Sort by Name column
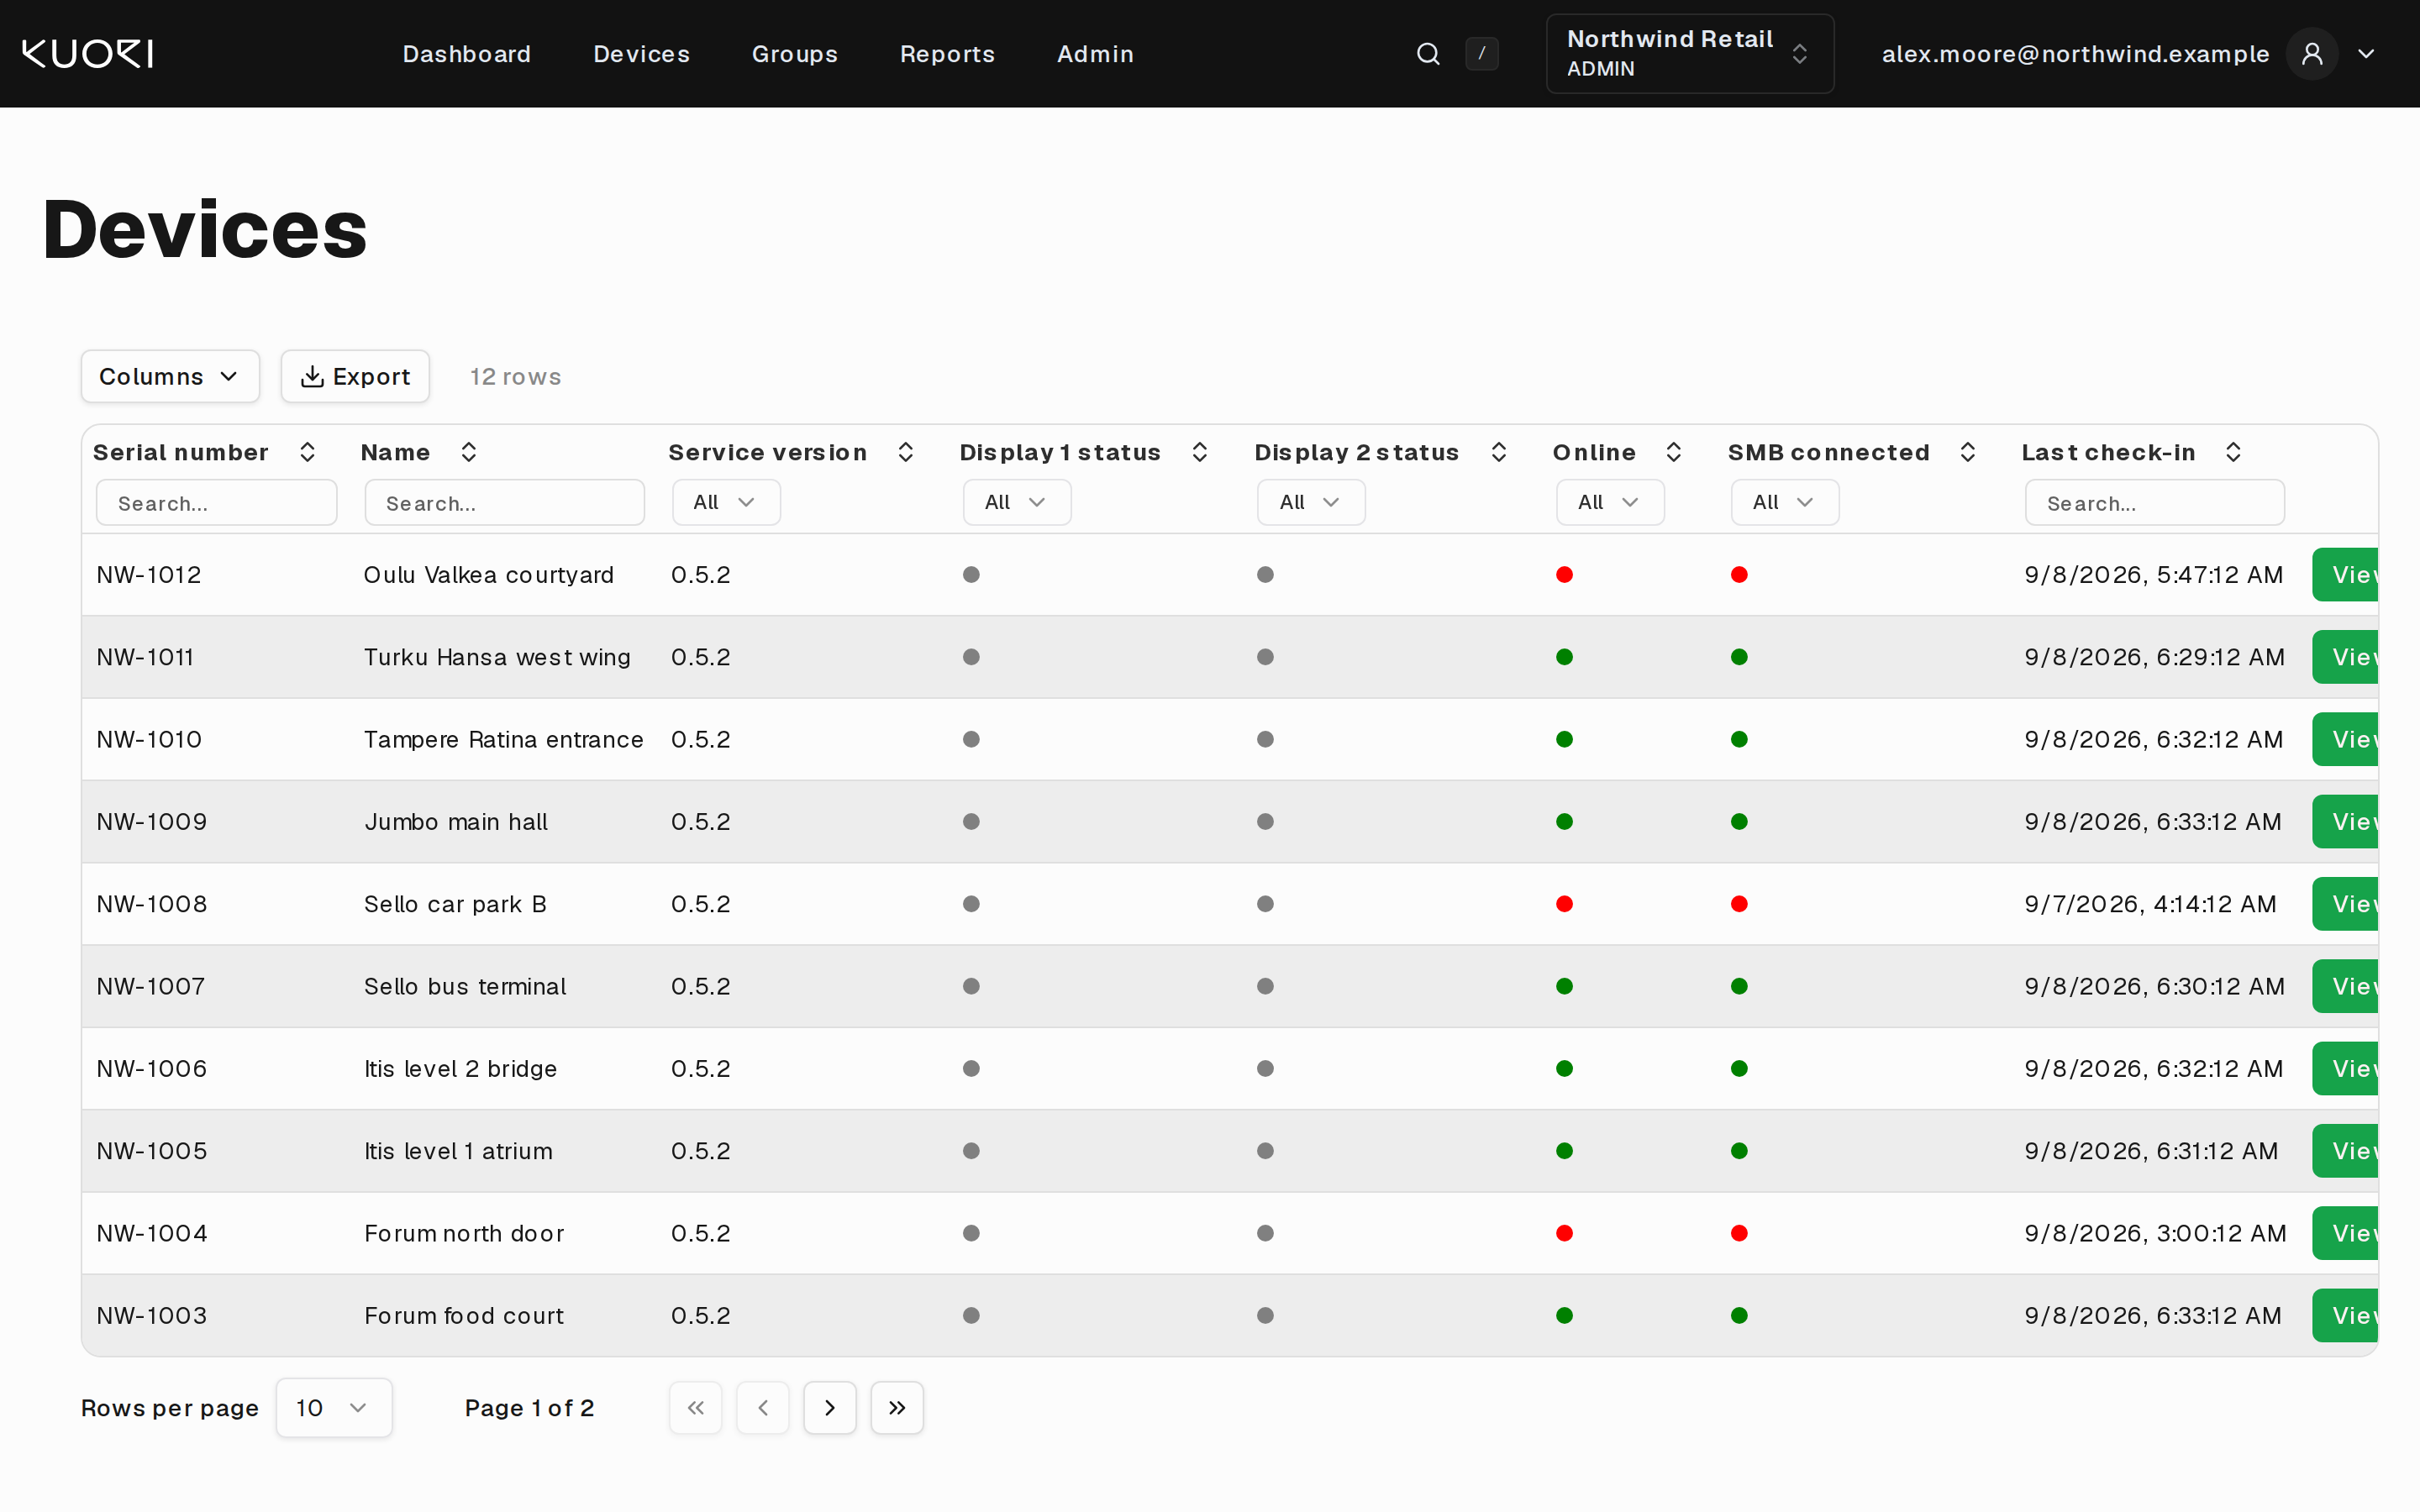This screenshot has height=1512, width=2420. pos(469,452)
